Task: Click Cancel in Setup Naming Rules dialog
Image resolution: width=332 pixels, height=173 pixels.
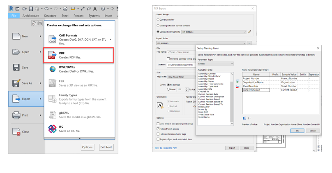Action: (x=313, y=131)
